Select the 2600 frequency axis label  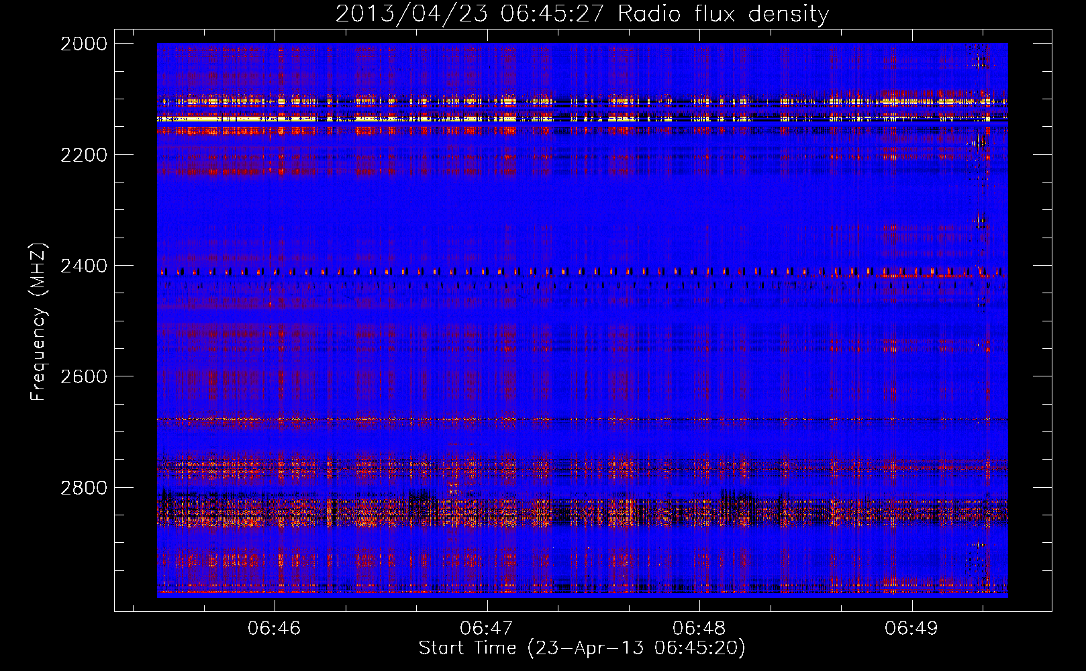84,376
